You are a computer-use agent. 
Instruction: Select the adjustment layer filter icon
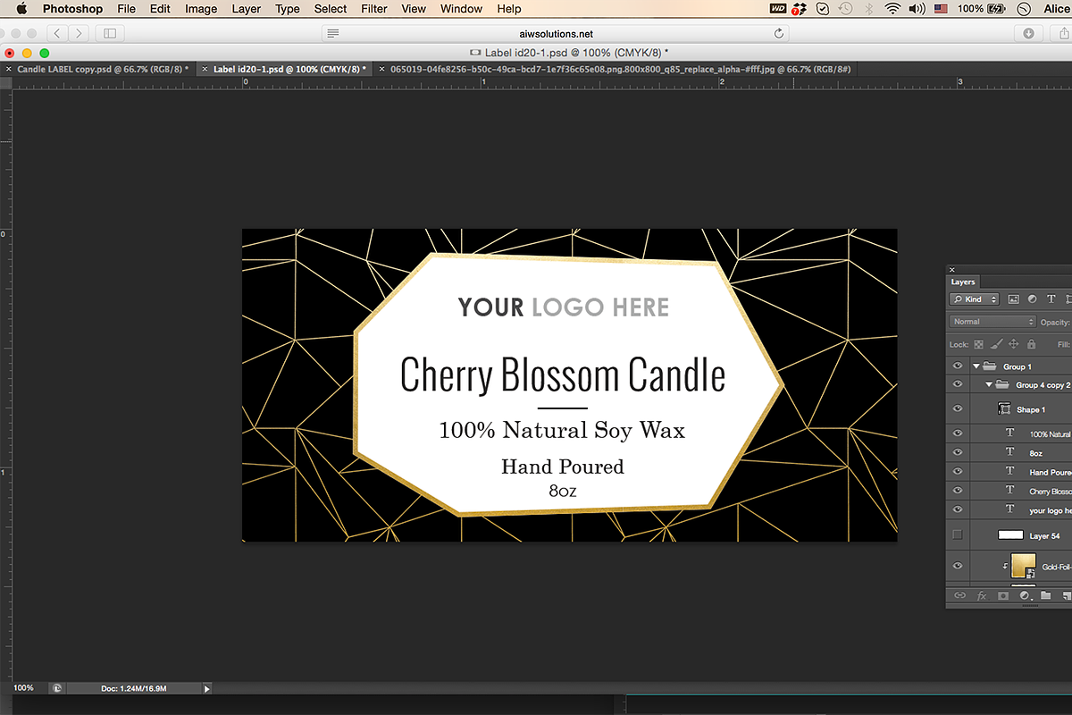tap(1033, 299)
